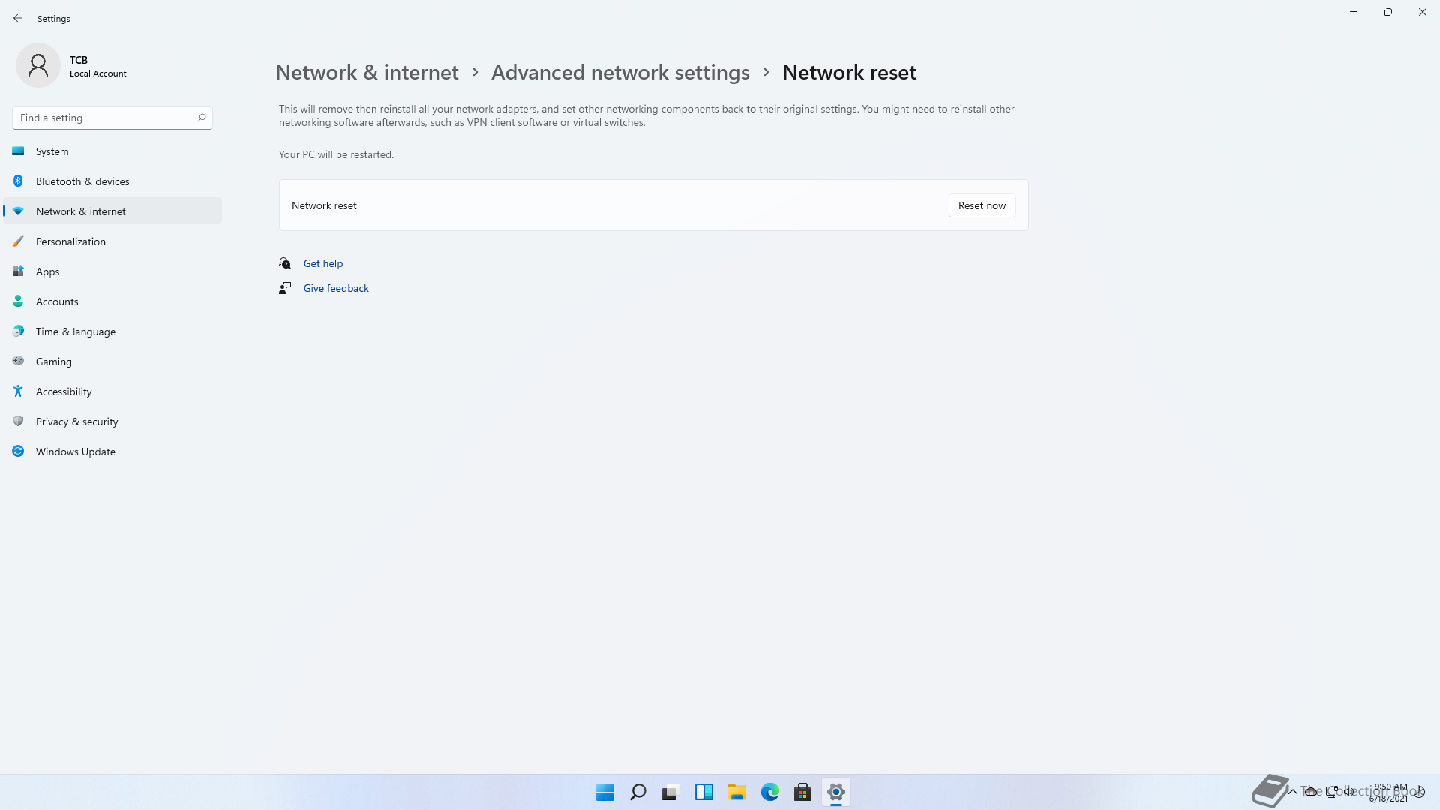Open Time & language settings
Viewport: 1440px width, 810px height.
112,331
